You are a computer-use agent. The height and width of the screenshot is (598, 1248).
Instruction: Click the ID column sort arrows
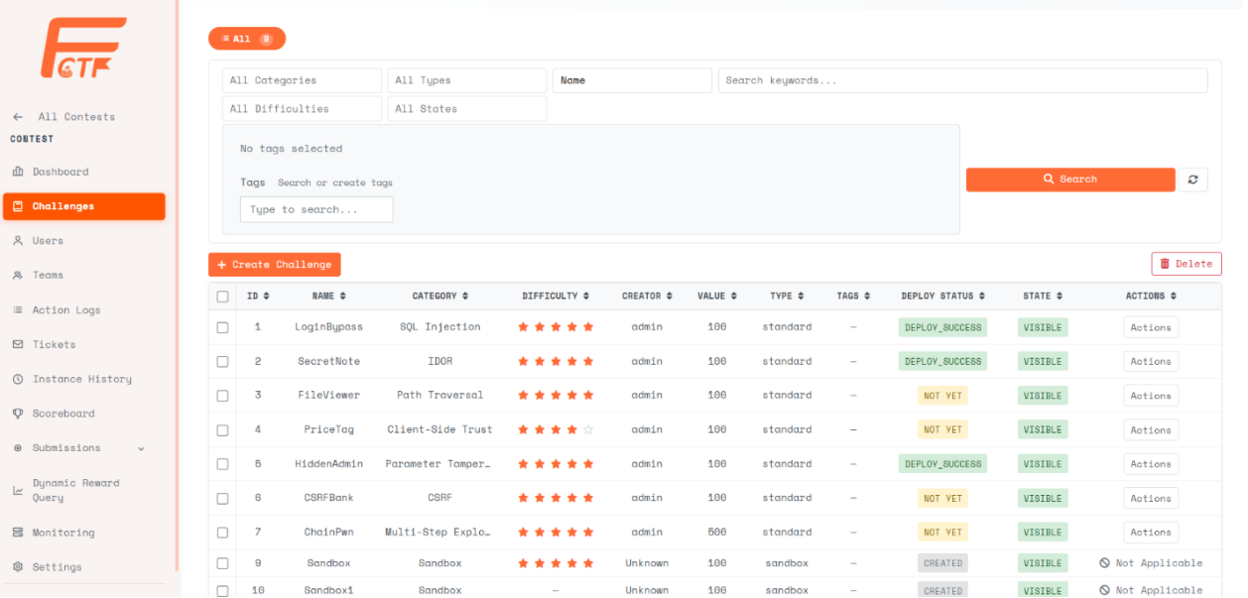(266, 297)
